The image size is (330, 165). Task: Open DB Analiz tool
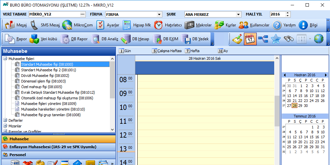pos(105,39)
